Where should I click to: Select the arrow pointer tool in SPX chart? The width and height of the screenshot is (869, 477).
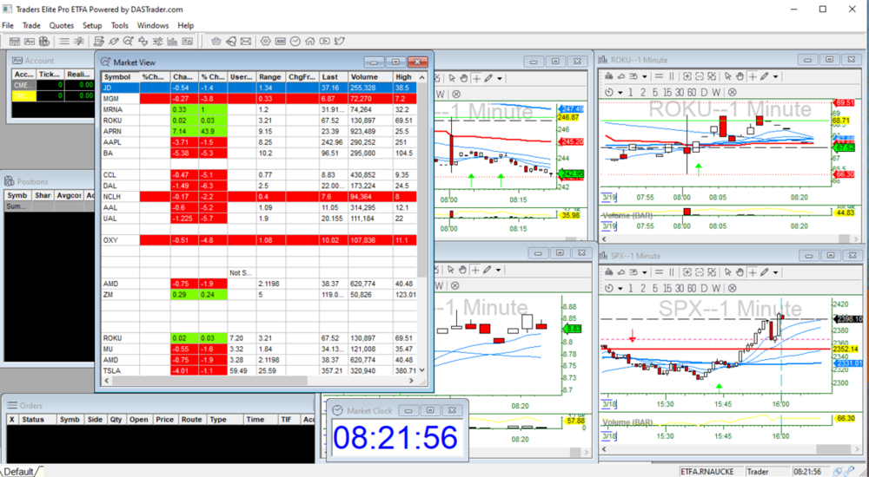pos(727,272)
